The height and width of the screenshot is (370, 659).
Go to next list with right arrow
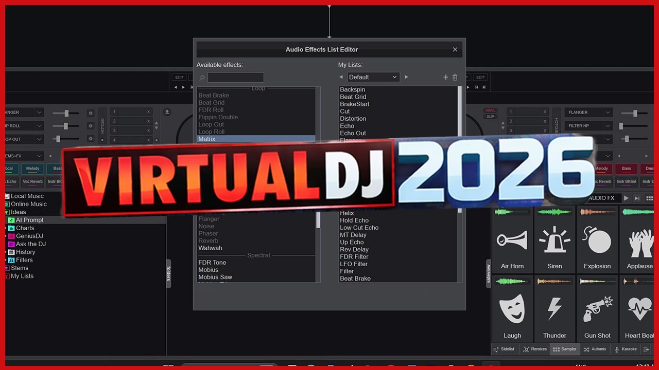406,77
